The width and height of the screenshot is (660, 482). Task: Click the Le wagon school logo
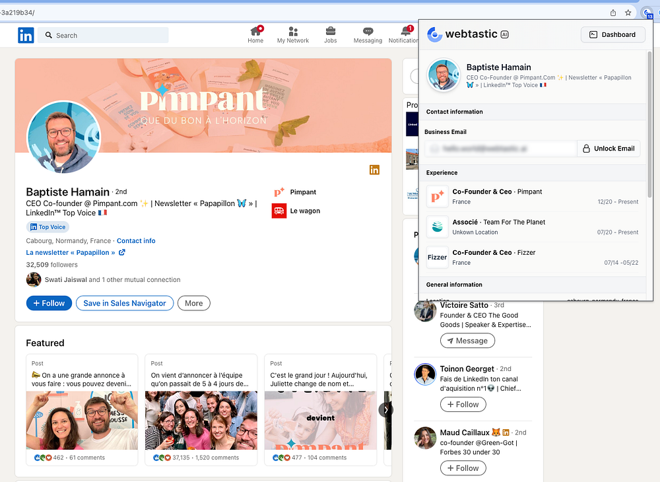279,211
